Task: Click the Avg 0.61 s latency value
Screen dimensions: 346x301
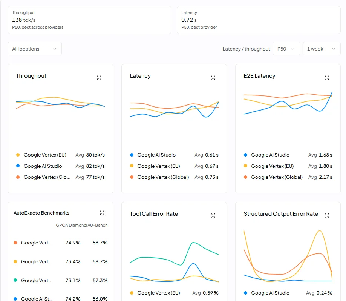Action: 207,155
